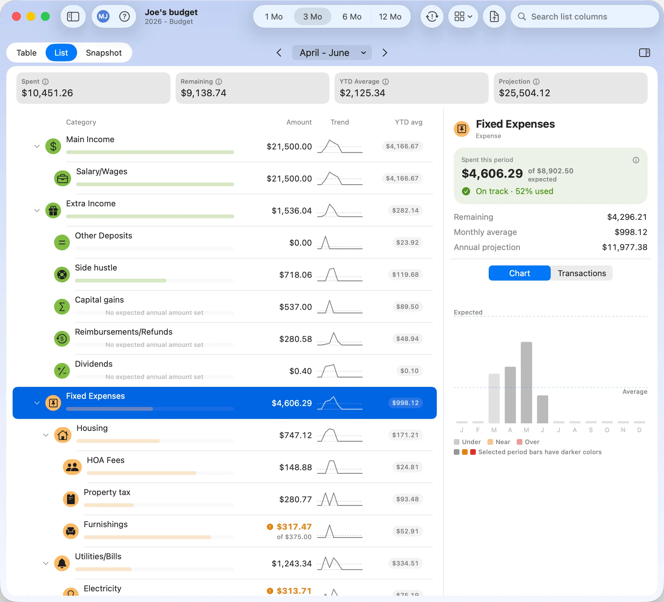Click the Side hustle lifebuoy icon
The width and height of the screenshot is (664, 602).
coord(62,275)
